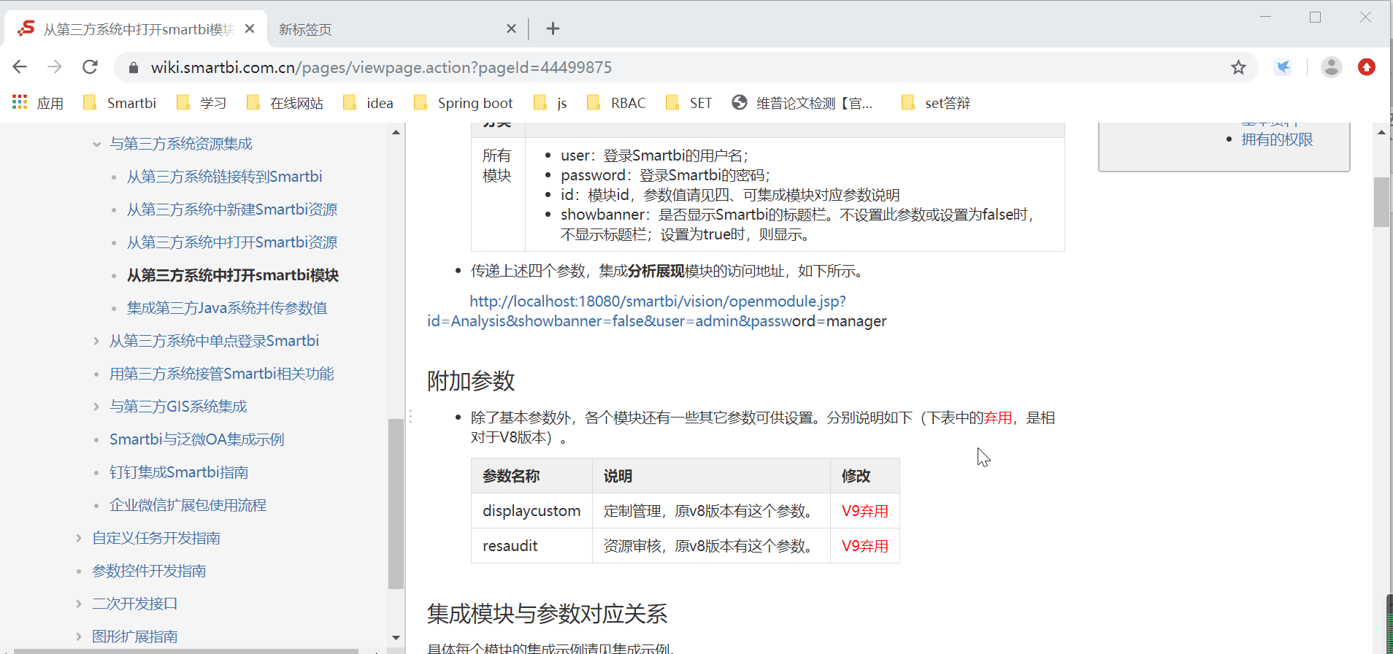Select the displaycustom table cell
The image size is (1393, 654).
pos(532,511)
